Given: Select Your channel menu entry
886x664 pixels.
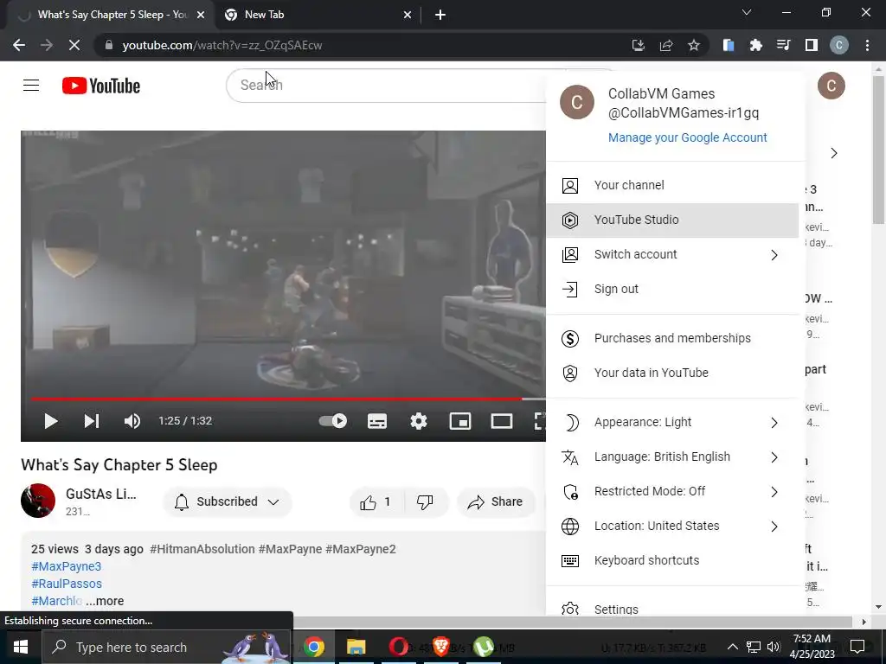Looking at the screenshot, I should coord(672,185).
